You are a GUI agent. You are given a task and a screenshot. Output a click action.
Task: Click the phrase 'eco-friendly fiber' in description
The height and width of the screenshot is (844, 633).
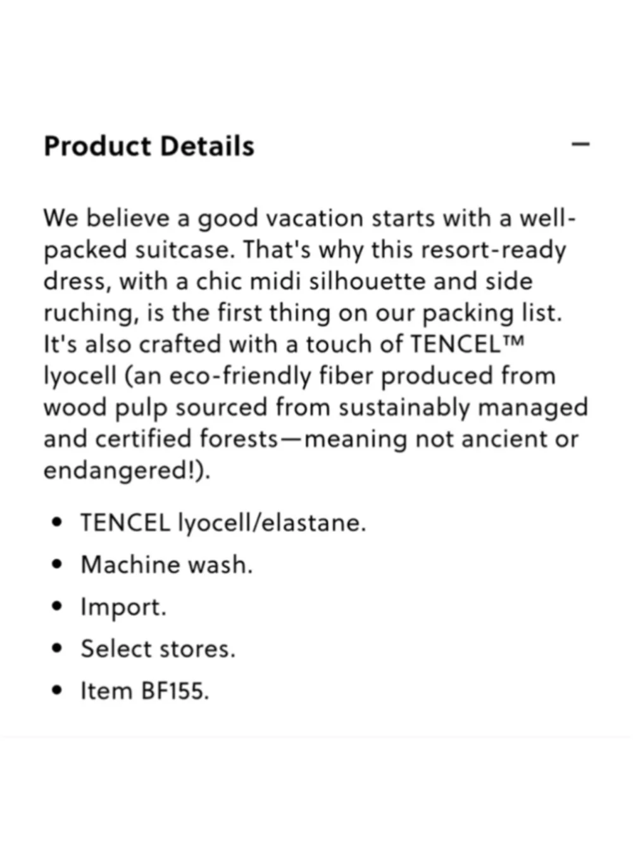(264, 376)
